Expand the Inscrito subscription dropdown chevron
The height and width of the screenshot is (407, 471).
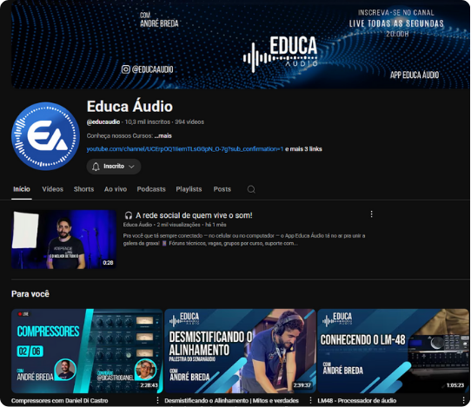(131, 167)
